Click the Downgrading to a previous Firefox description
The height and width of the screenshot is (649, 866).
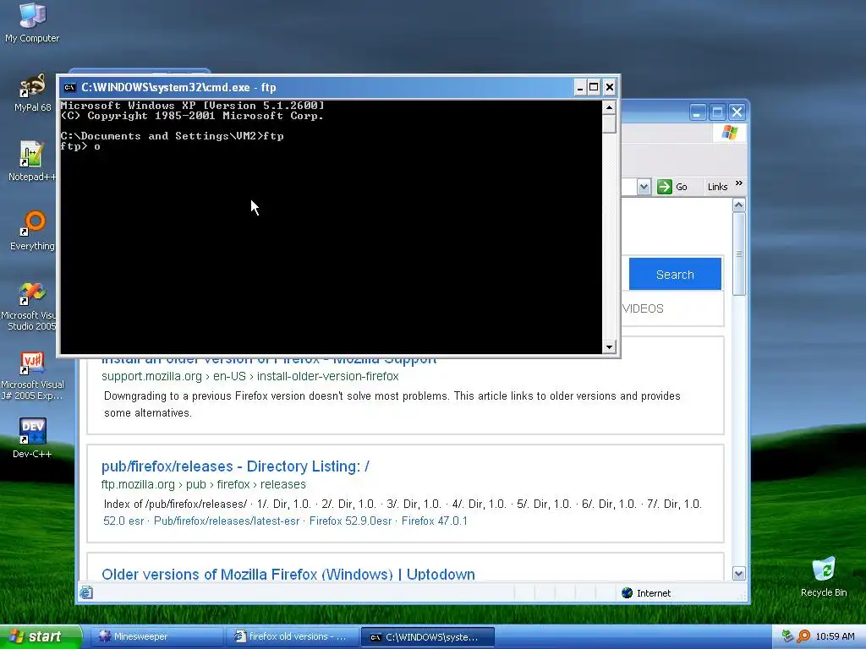(392, 405)
